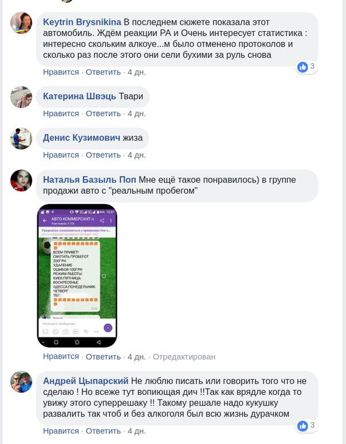View like reactions on Андрей's comment
Screen dimensions: 346x444
coord(306,426)
